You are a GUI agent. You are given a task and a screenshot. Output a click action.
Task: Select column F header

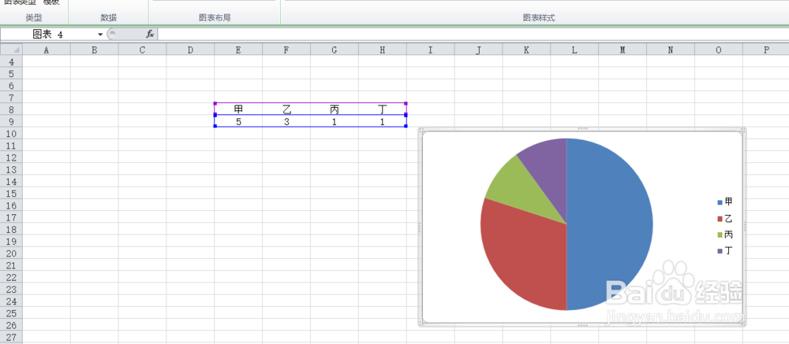(286, 50)
